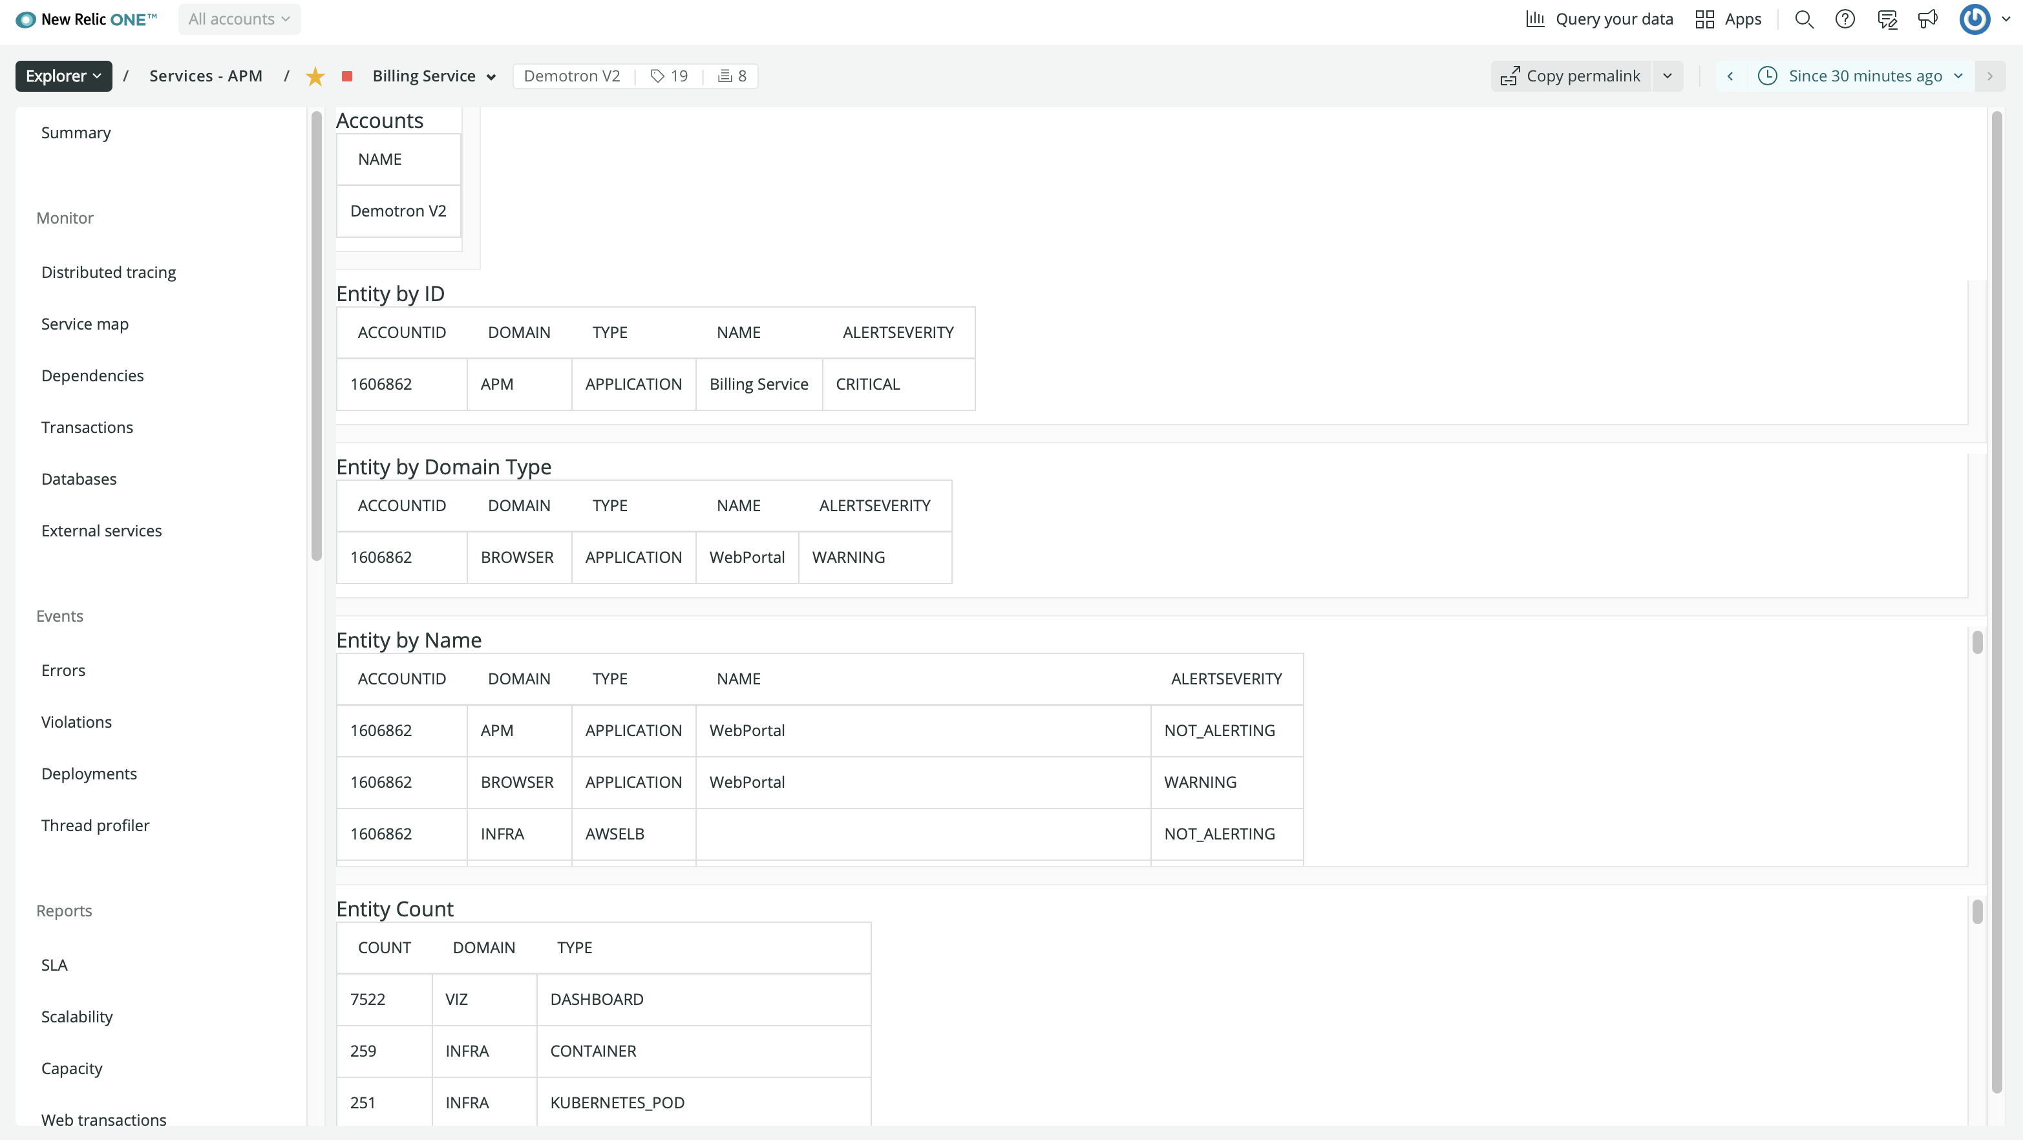Step time range back with left chevron
Screen dimensions: 2023x1140
(x=1730, y=76)
